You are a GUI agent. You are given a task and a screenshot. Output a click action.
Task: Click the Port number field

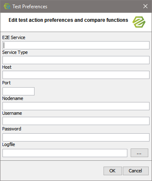18,91
